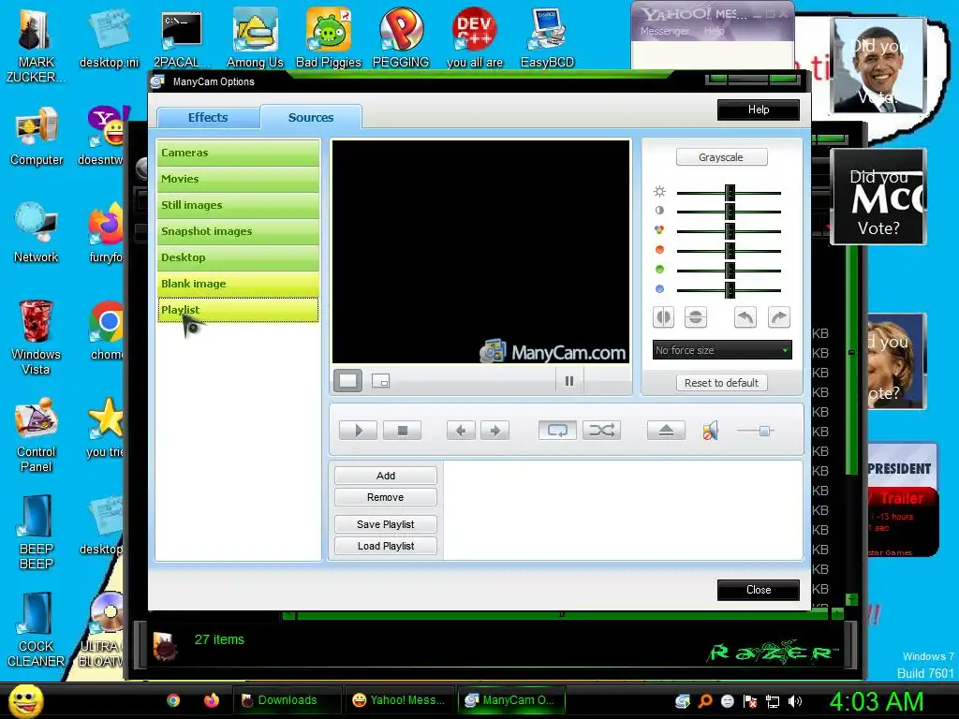
Task: Open the Cameras source list
Action: tap(238, 153)
